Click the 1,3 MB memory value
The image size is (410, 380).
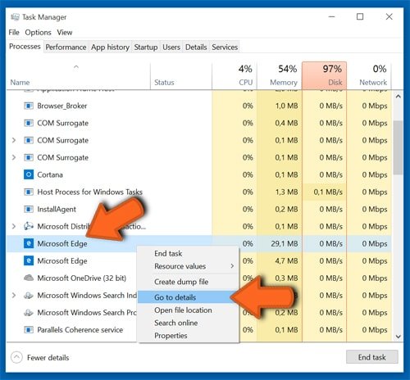tap(286, 192)
